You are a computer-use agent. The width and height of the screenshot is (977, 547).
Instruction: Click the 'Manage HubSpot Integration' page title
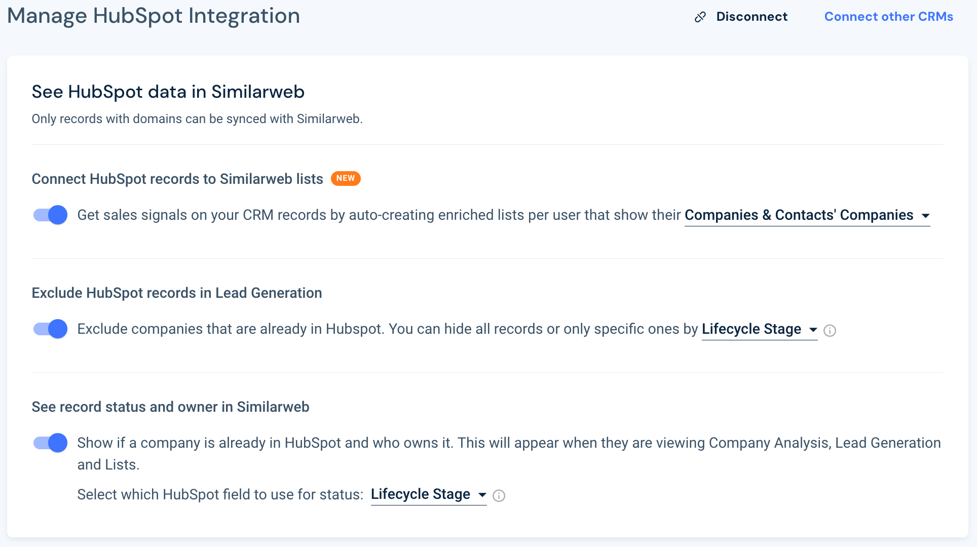(x=154, y=16)
